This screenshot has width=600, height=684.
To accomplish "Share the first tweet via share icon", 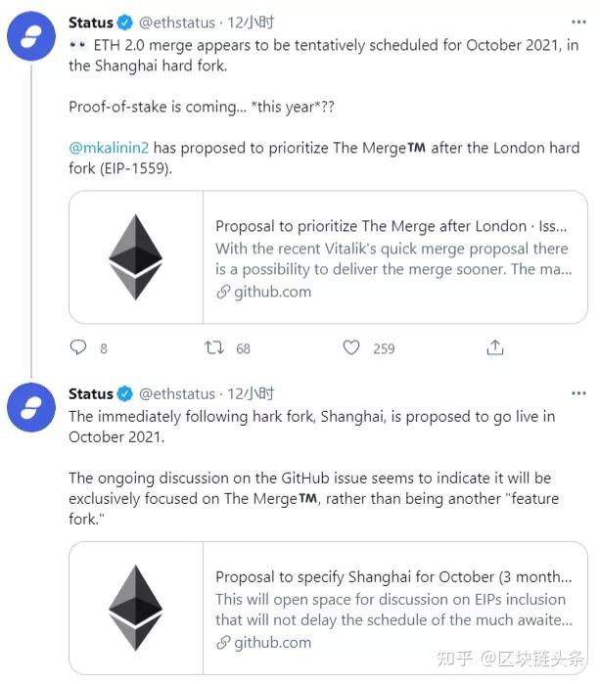I will [x=495, y=347].
